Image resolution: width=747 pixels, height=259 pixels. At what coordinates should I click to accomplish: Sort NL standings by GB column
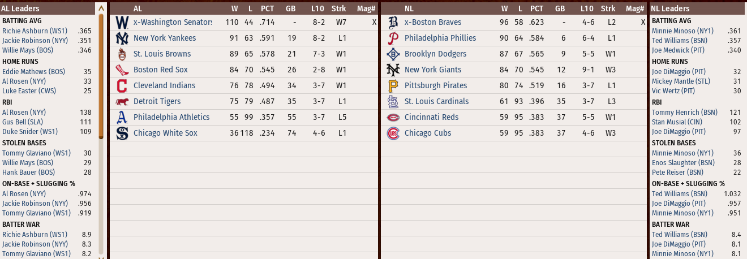tap(560, 8)
